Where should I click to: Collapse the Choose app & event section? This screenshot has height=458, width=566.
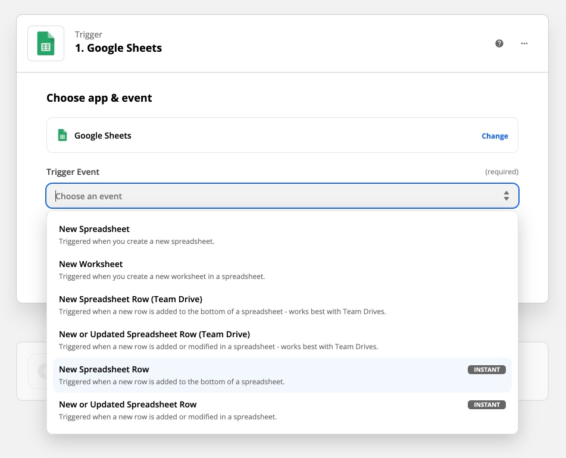click(99, 98)
